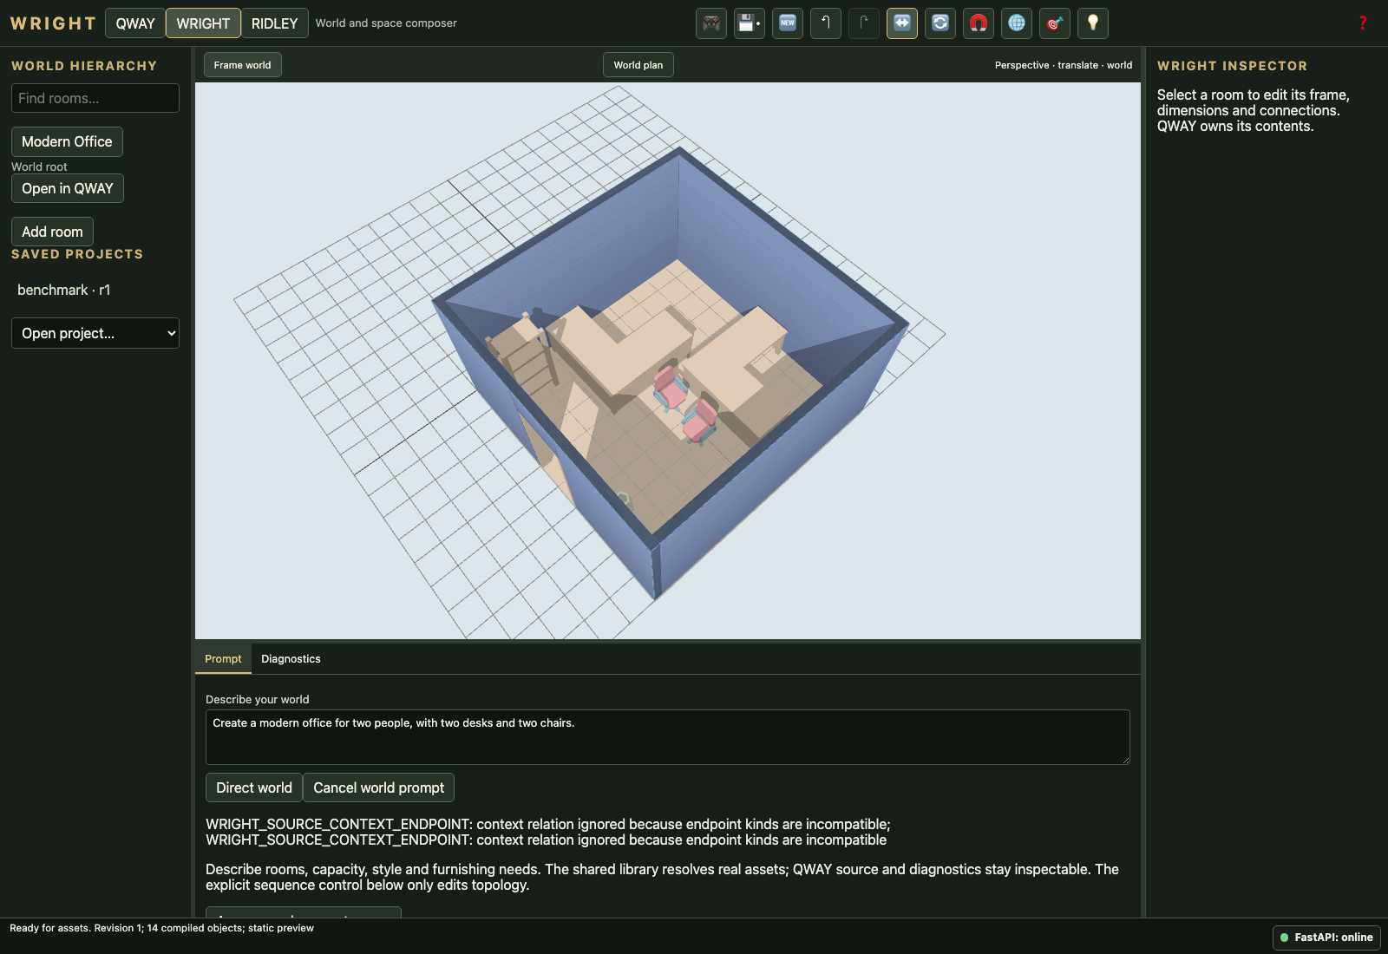The height and width of the screenshot is (954, 1388).
Task: Toggle the magnet snapping icon
Action: (x=979, y=23)
